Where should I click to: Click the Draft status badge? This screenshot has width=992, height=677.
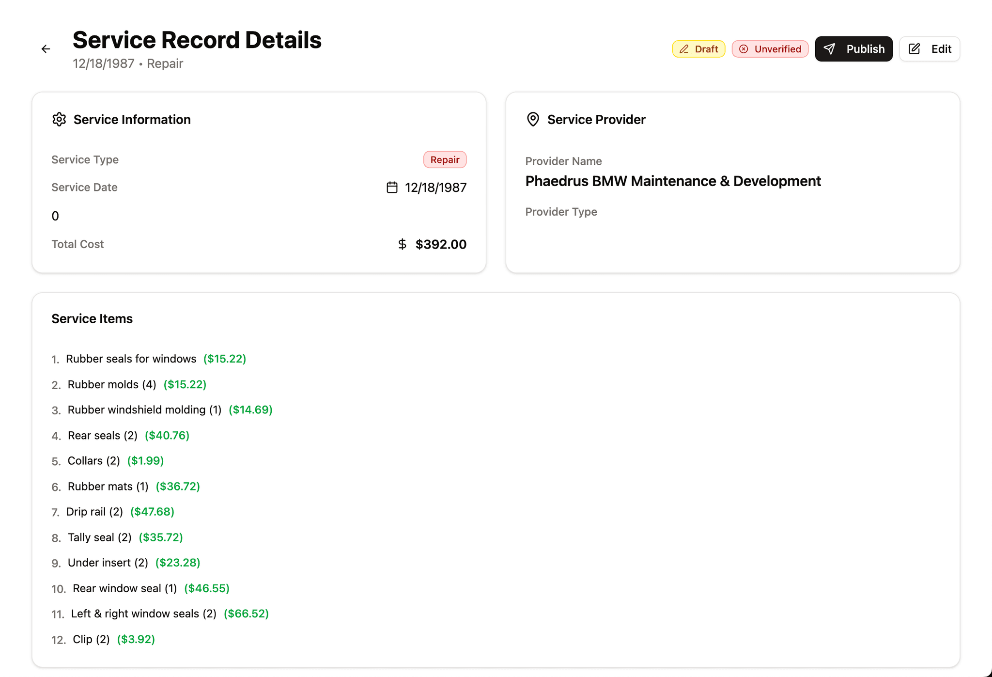click(x=698, y=49)
